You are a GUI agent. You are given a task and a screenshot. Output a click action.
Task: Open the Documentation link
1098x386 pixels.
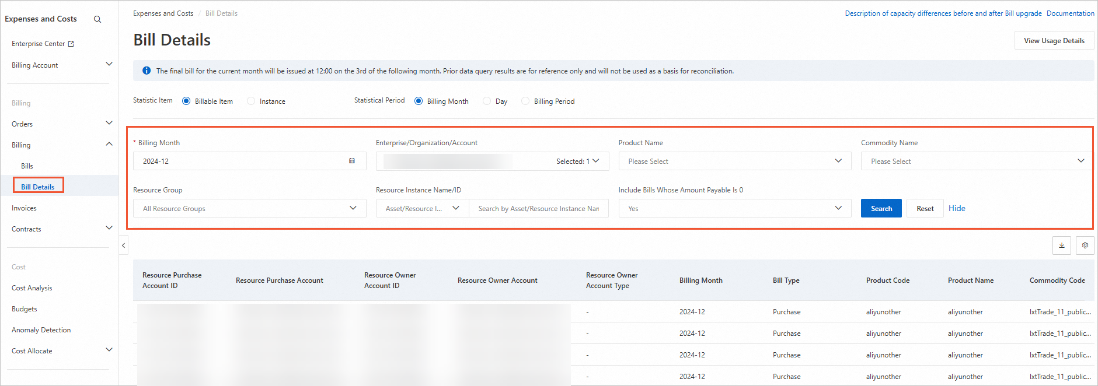(x=1070, y=13)
